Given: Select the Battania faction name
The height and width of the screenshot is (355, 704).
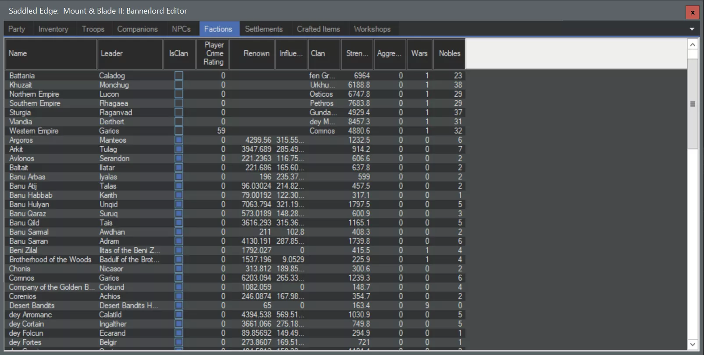Looking at the screenshot, I should (x=22, y=76).
